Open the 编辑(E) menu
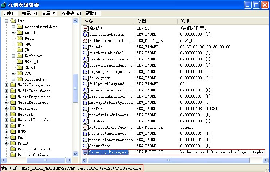Viewport: 270px width, 172px height. [x=30, y=13]
